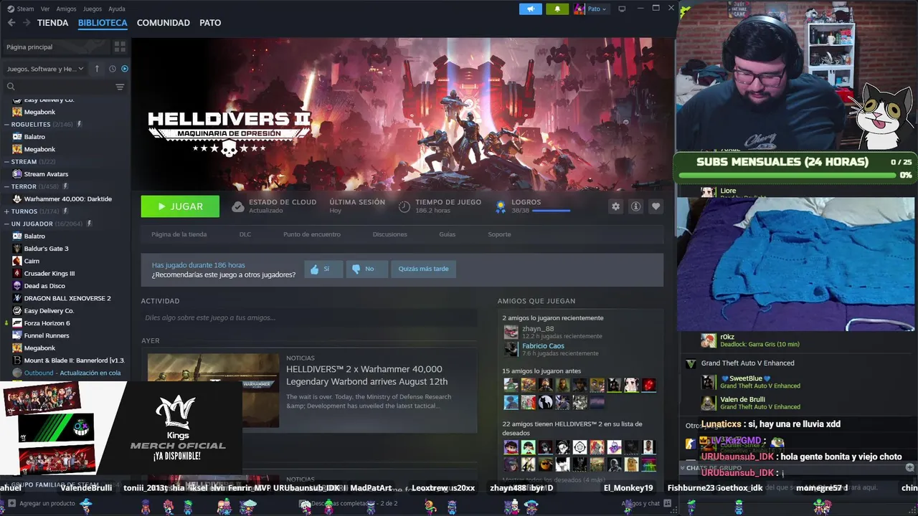This screenshot has width=918, height=516.
Task: Click Fabricio Caos friend avatar
Action: (x=511, y=349)
